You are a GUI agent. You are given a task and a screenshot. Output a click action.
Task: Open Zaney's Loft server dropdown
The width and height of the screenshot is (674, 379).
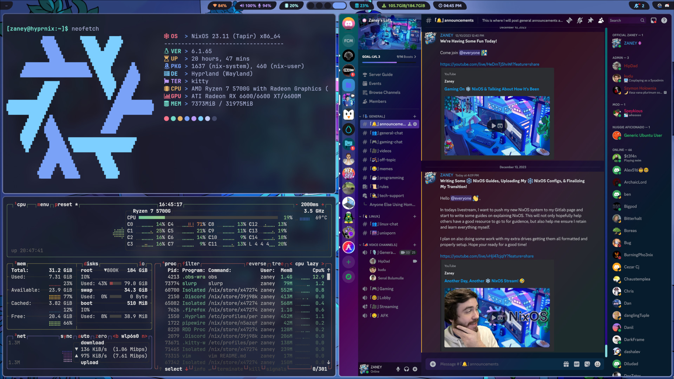pyautogui.click(x=390, y=20)
